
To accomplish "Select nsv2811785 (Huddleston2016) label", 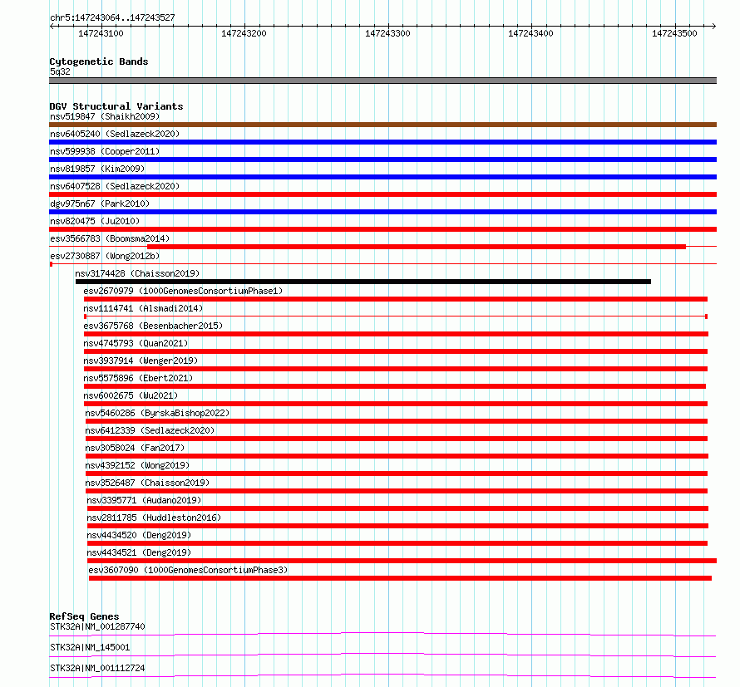I will (x=154, y=518).
